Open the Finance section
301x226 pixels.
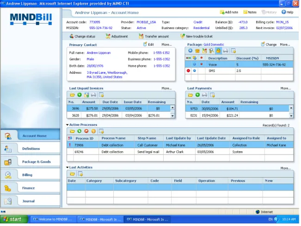[28, 188]
